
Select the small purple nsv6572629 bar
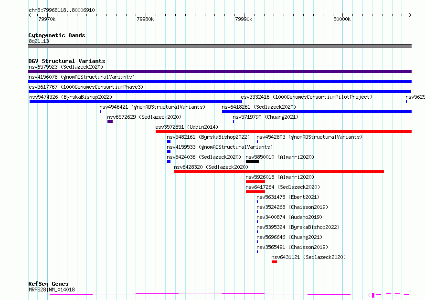coord(110,122)
